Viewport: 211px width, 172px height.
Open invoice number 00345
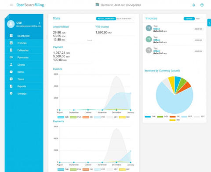(x=156, y=40)
